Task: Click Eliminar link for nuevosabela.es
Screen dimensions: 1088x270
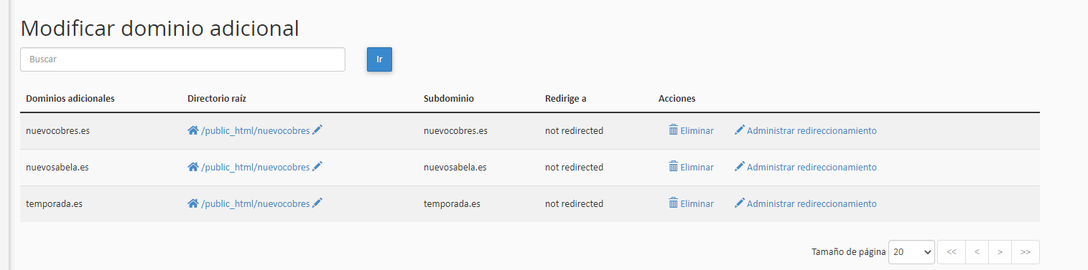Action: coord(697,167)
